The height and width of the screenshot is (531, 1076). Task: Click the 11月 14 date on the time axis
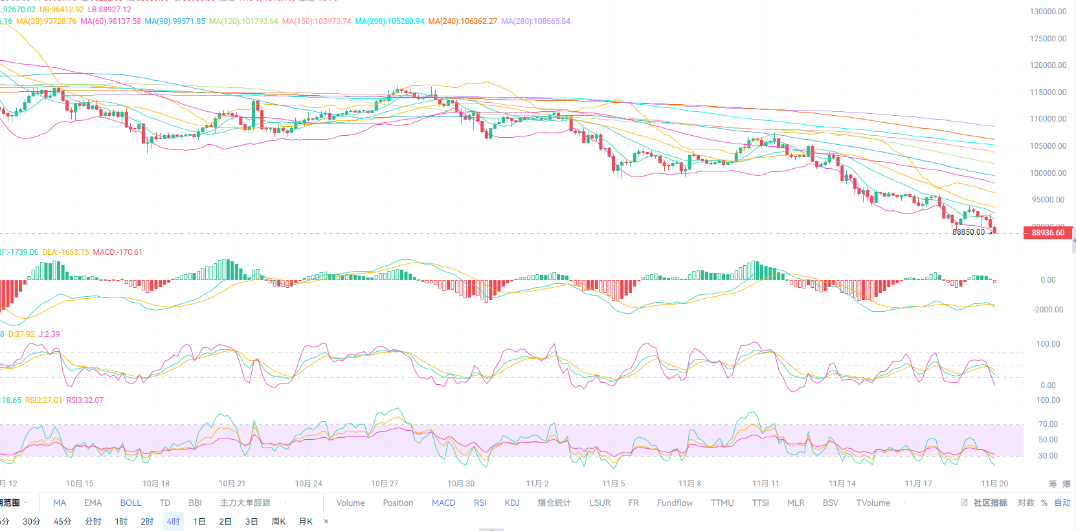pyautogui.click(x=842, y=484)
